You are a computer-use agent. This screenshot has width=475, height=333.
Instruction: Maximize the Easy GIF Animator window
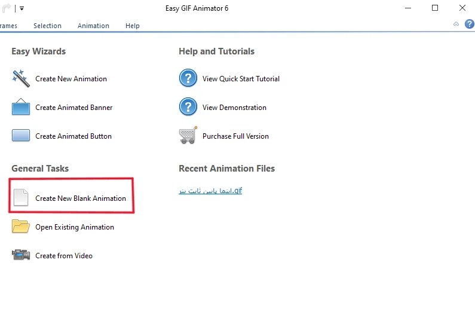coord(435,8)
